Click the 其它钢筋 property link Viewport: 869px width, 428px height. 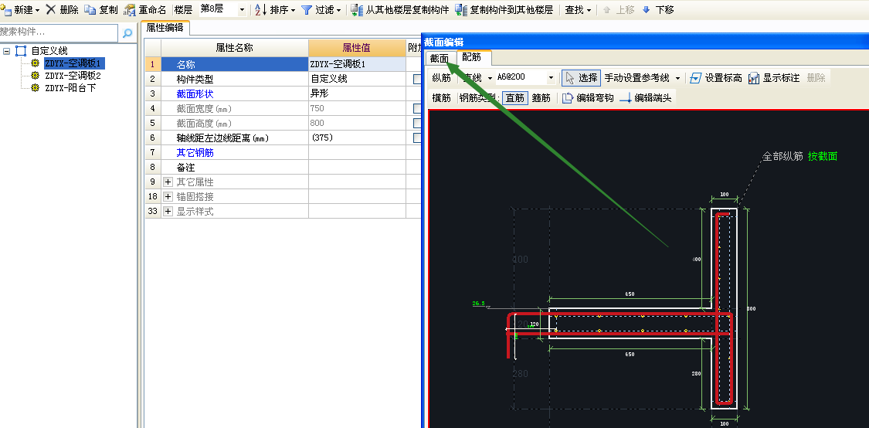point(195,152)
